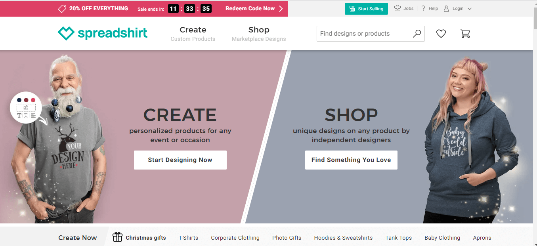Click the Start Designing Now button
Image resolution: width=537 pixels, height=246 pixels.
(x=180, y=160)
